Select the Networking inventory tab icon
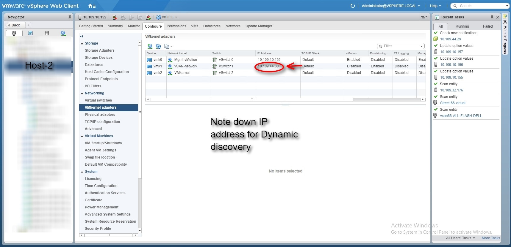511x247 pixels. pos(63,33)
